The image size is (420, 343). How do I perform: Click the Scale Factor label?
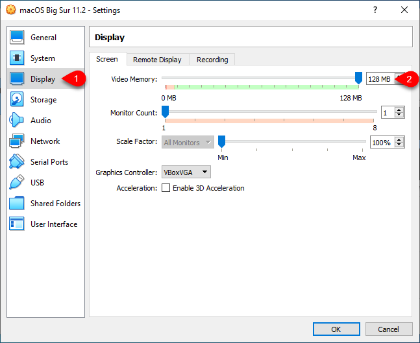click(x=136, y=141)
